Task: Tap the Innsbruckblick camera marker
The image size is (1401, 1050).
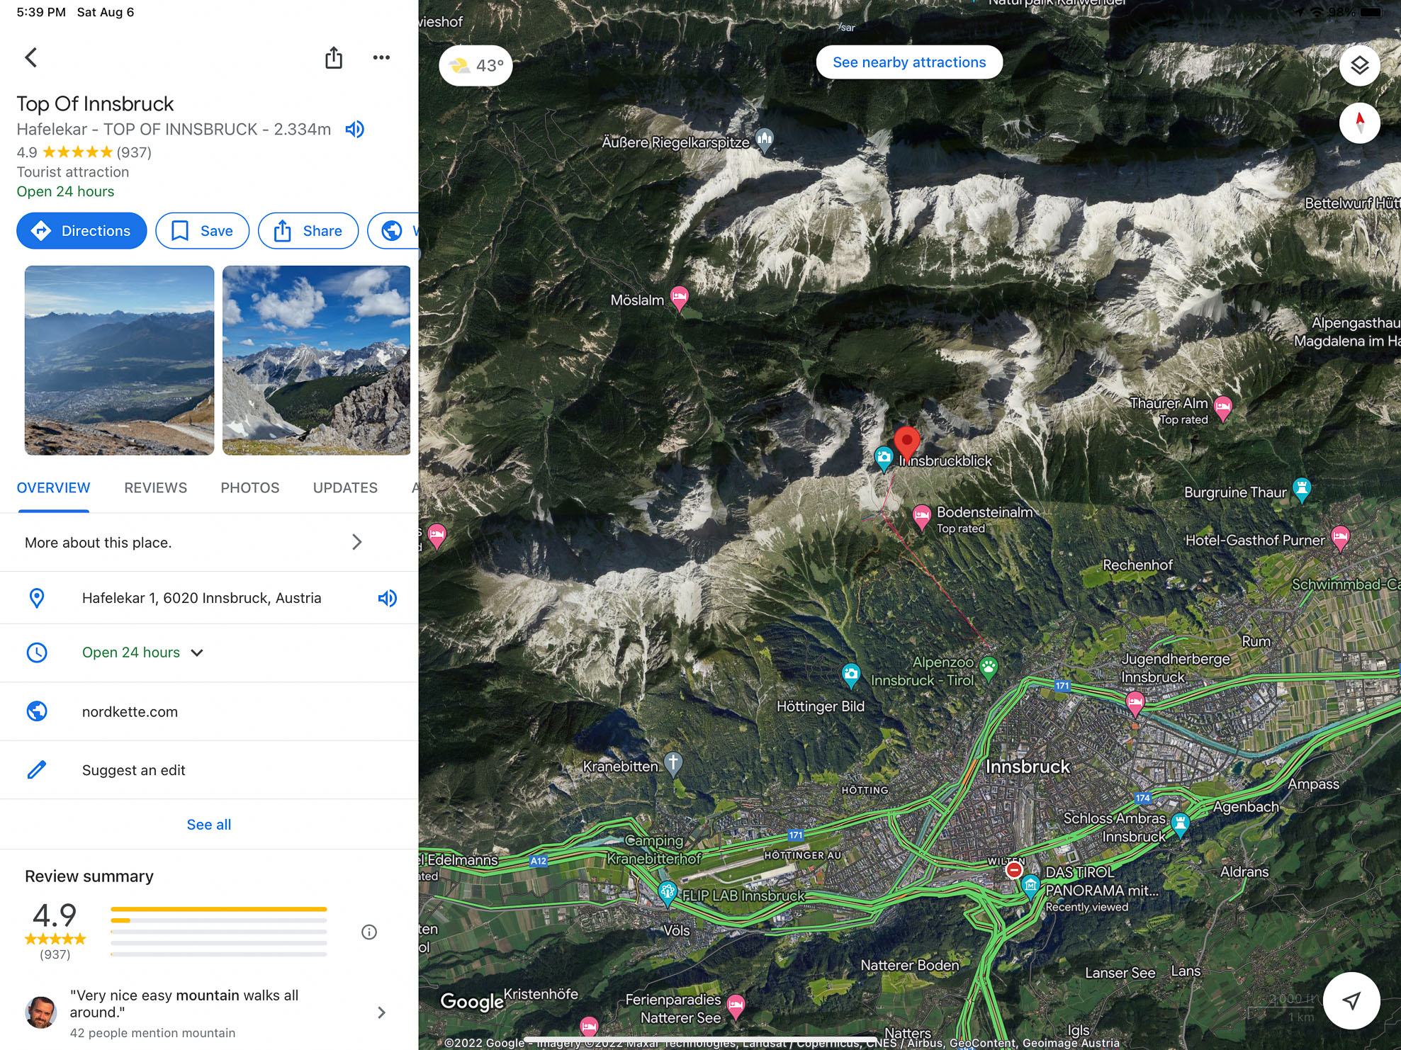Action: click(x=883, y=458)
